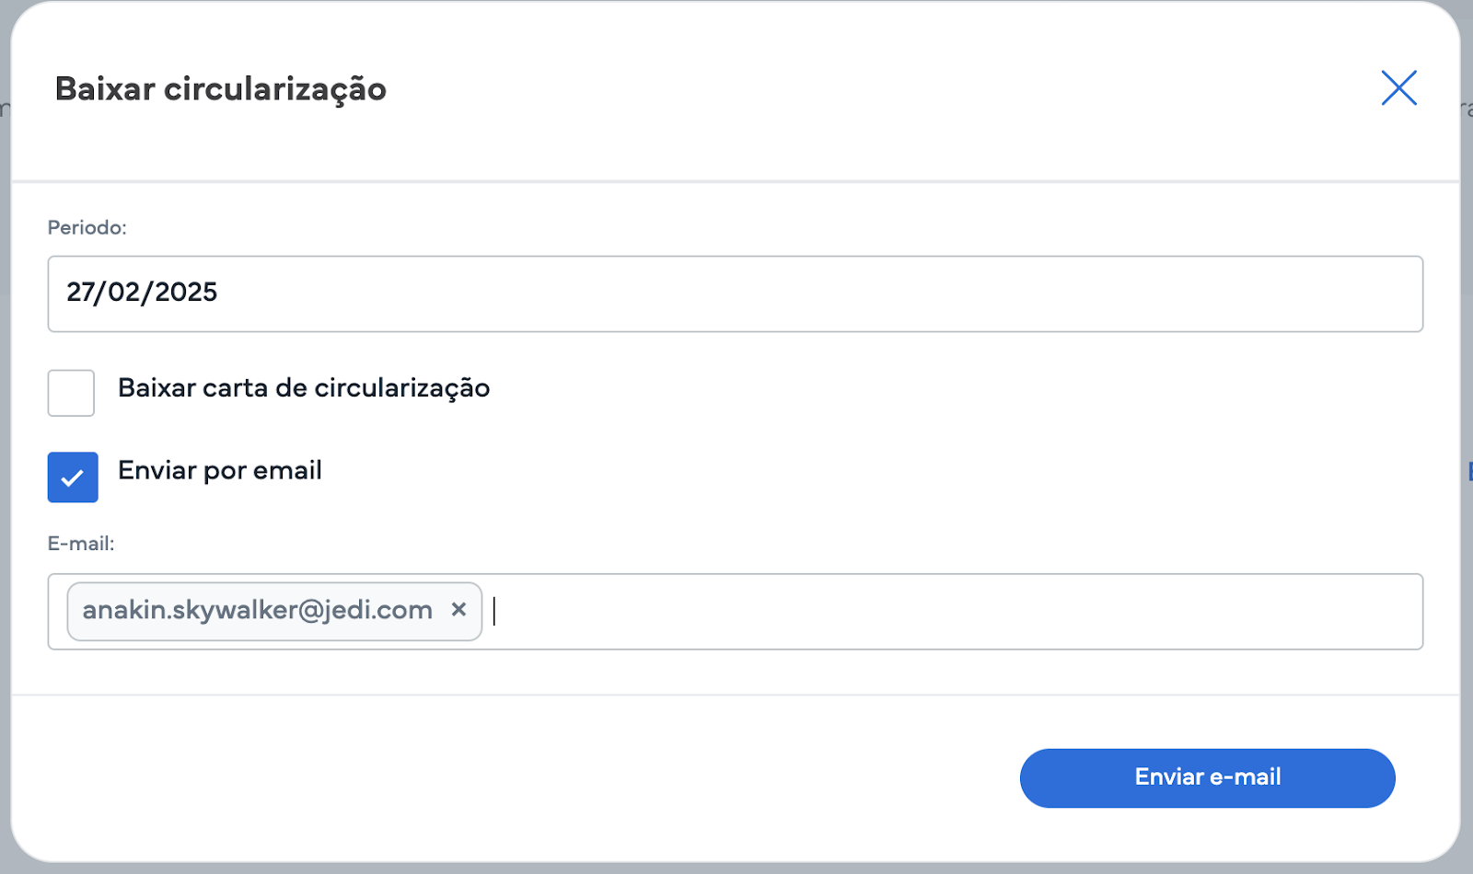Remove the anakin.skywalker@jedi.com email chip
1473x874 pixels.
point(458,609)
